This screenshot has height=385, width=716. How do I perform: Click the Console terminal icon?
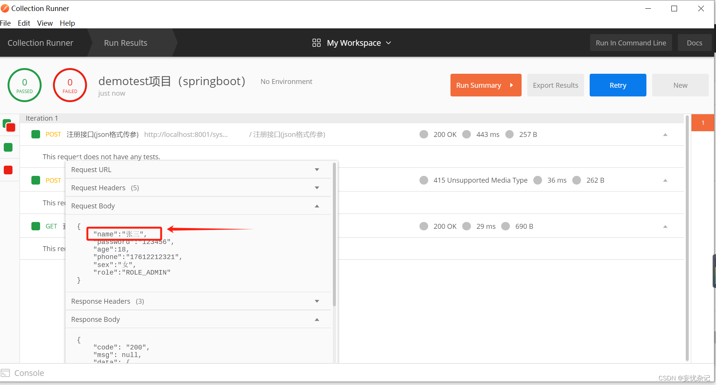(5, 373)
